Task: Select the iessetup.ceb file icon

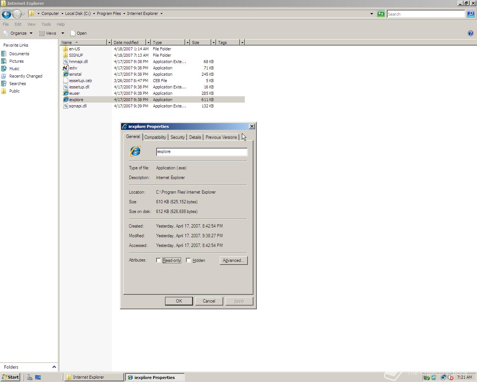Action: pos(66,81)
